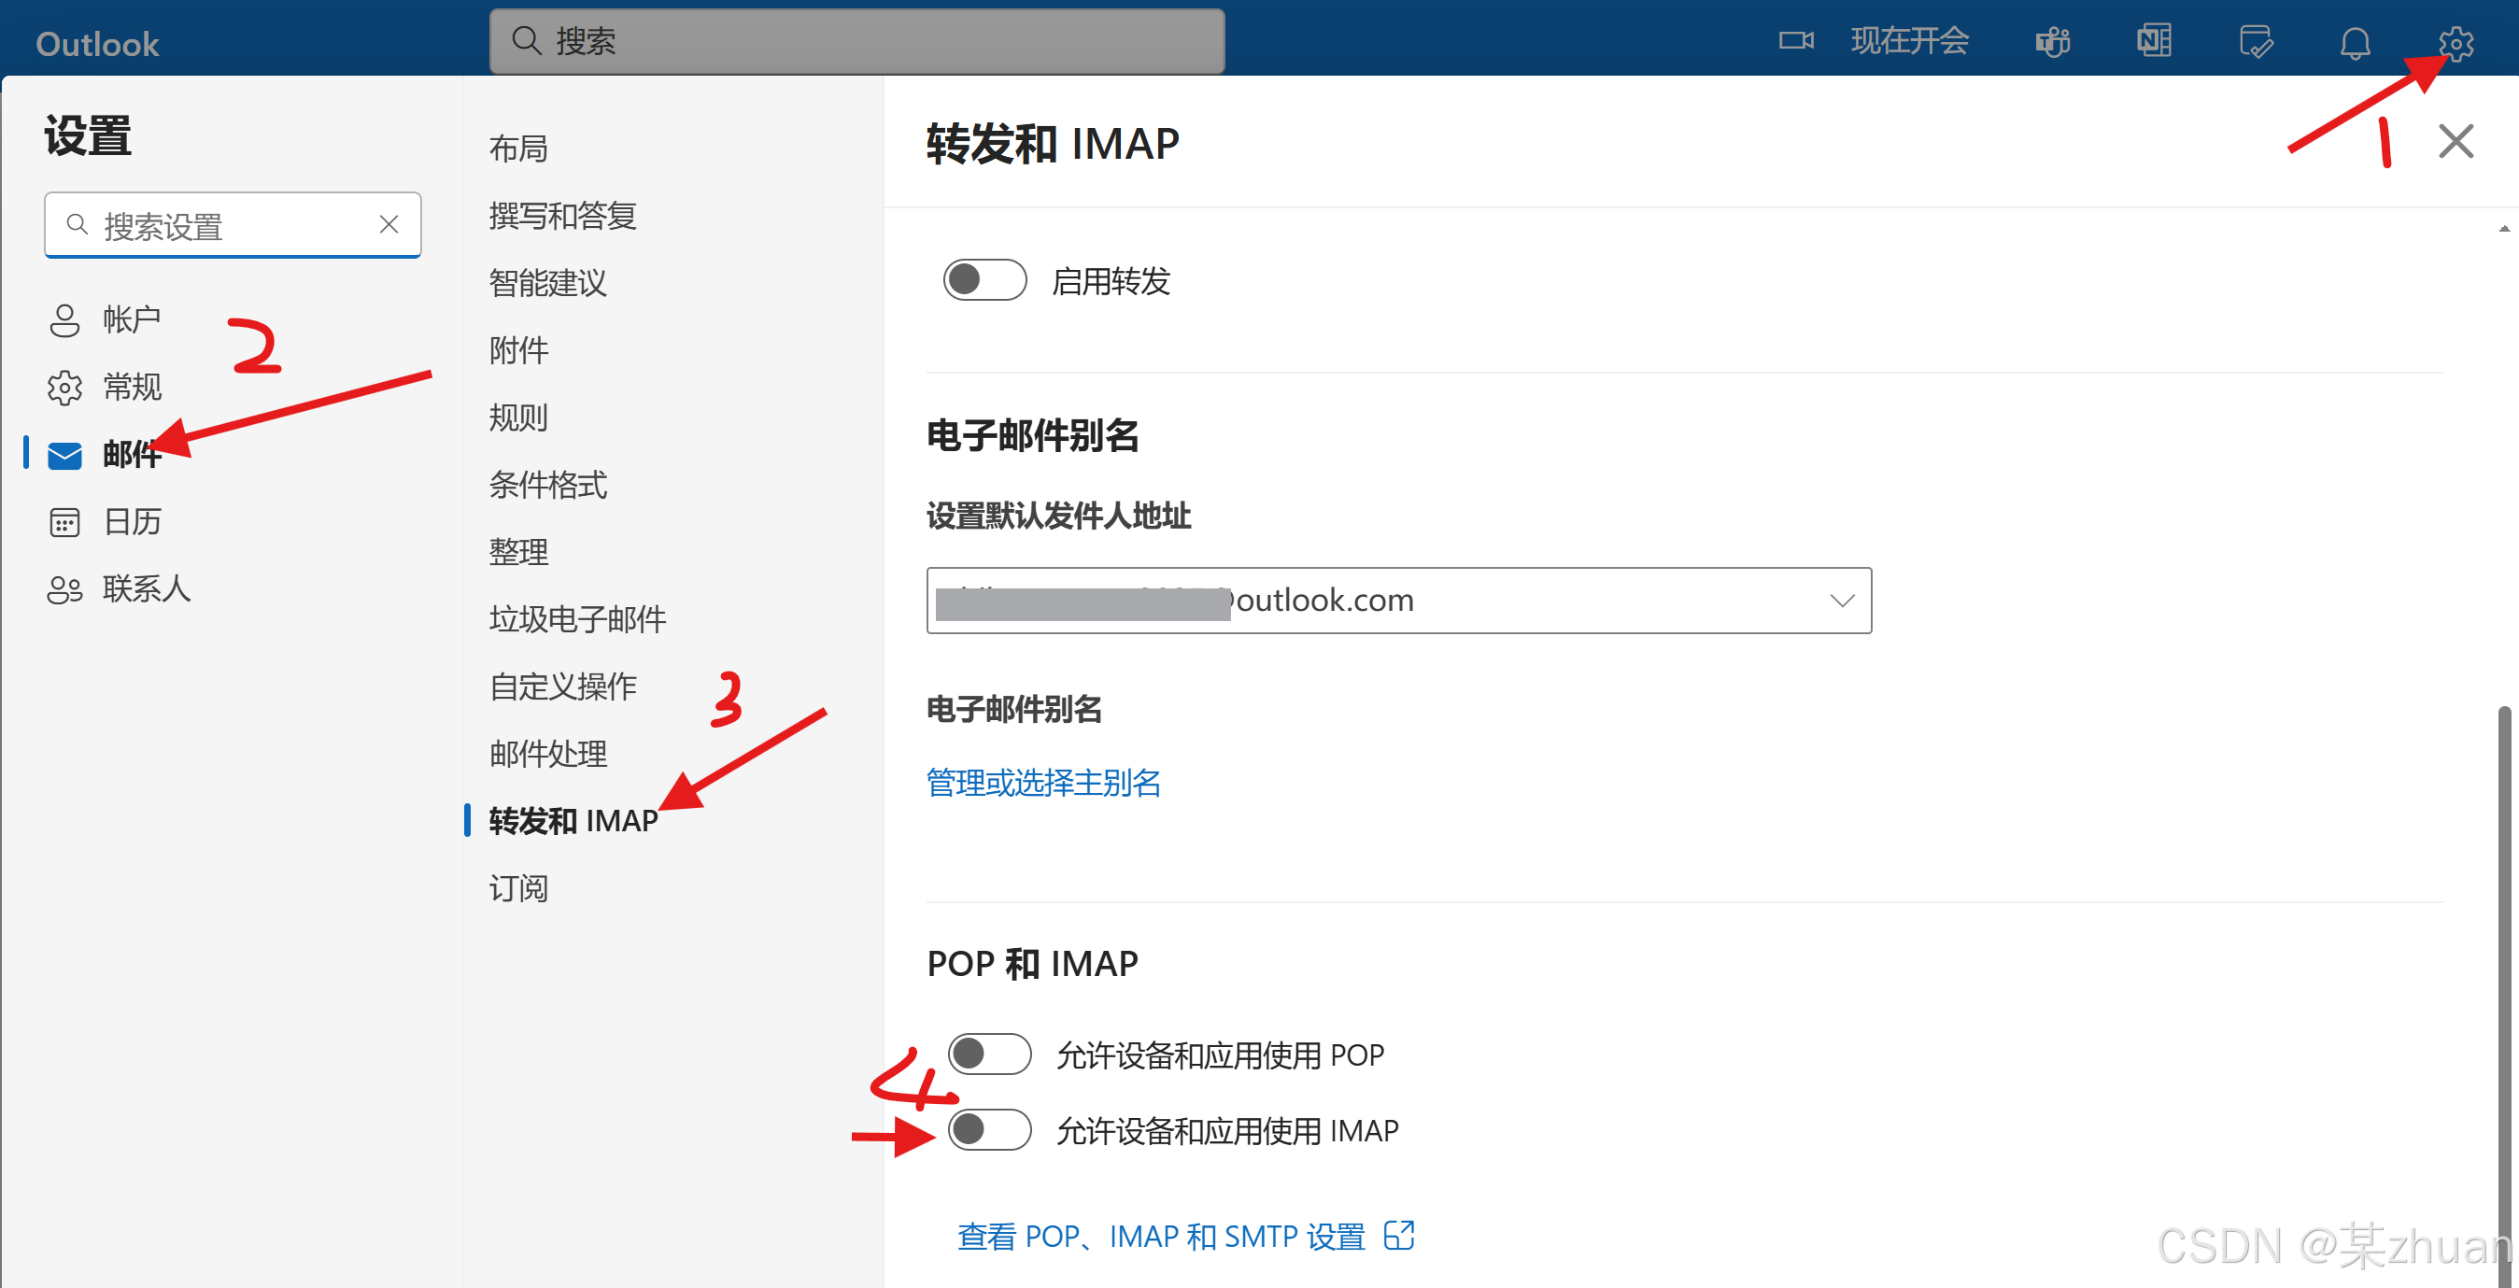
Task: Click 管理或选择主别名 link
Action: pos(1042,783)
